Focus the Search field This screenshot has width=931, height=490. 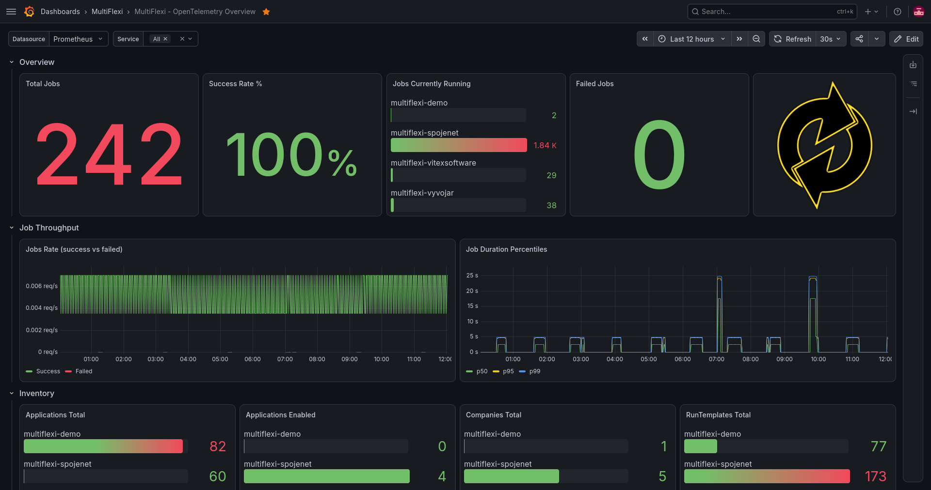tap(772, 12)
